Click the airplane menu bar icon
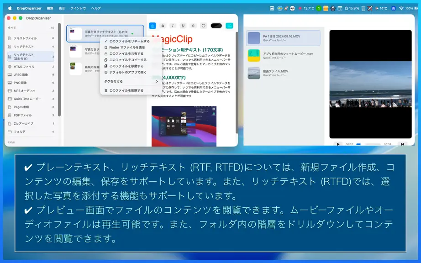421x263 pixels. (370, 8)
